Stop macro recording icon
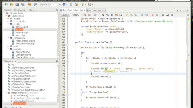193x108 pixels. [157, 15]
